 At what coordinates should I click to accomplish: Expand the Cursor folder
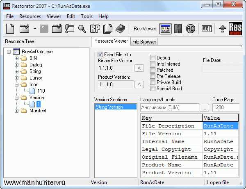[x=16, y=78]
